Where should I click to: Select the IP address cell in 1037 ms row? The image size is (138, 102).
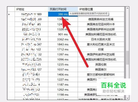[x=31, y=70]
